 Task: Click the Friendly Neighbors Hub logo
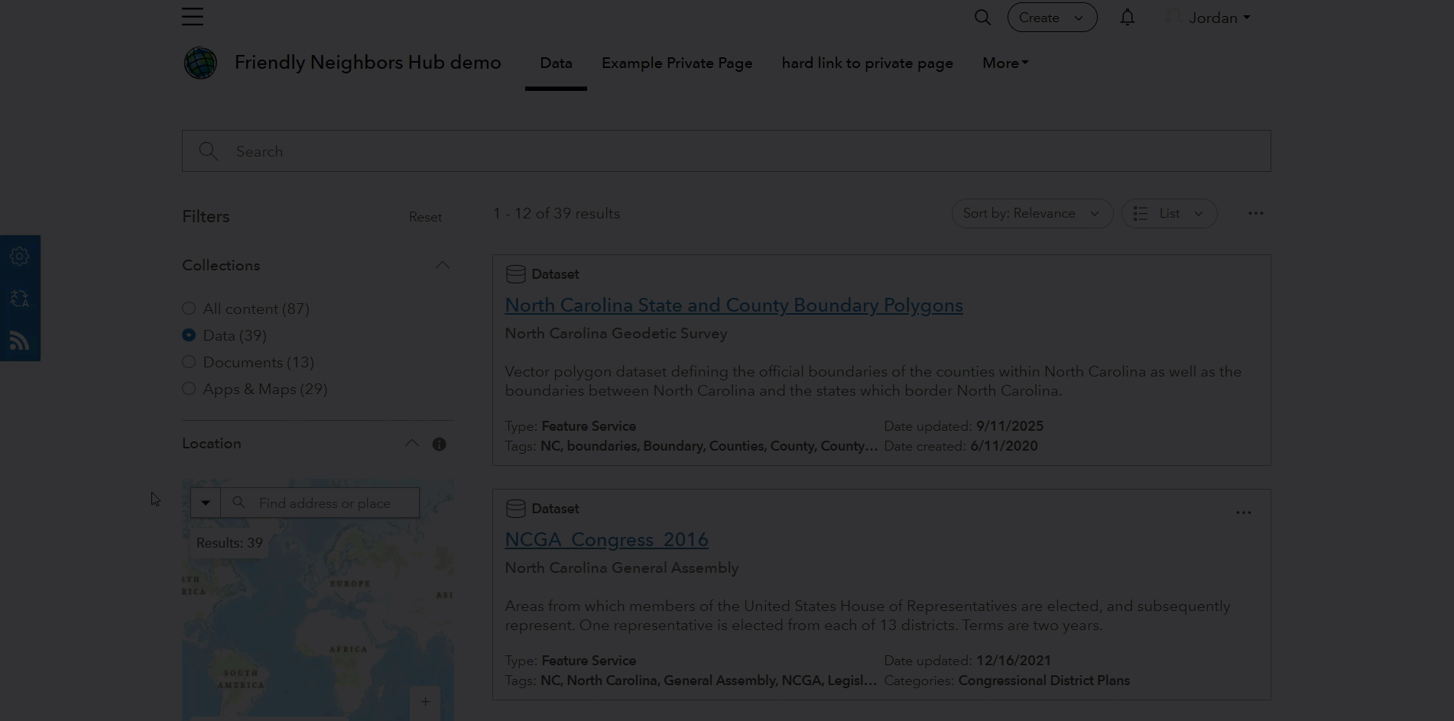pyautogui.click(x=200, y=63)
